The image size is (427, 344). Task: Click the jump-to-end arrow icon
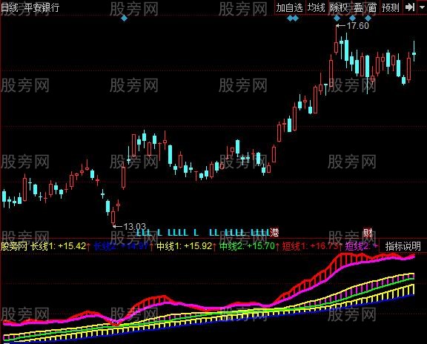coord(410,7)
